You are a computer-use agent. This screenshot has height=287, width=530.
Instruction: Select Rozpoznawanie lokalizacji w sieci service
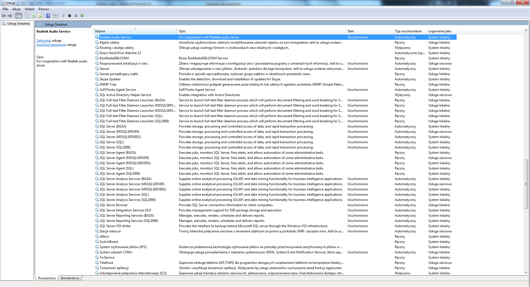tap(275, 63)
